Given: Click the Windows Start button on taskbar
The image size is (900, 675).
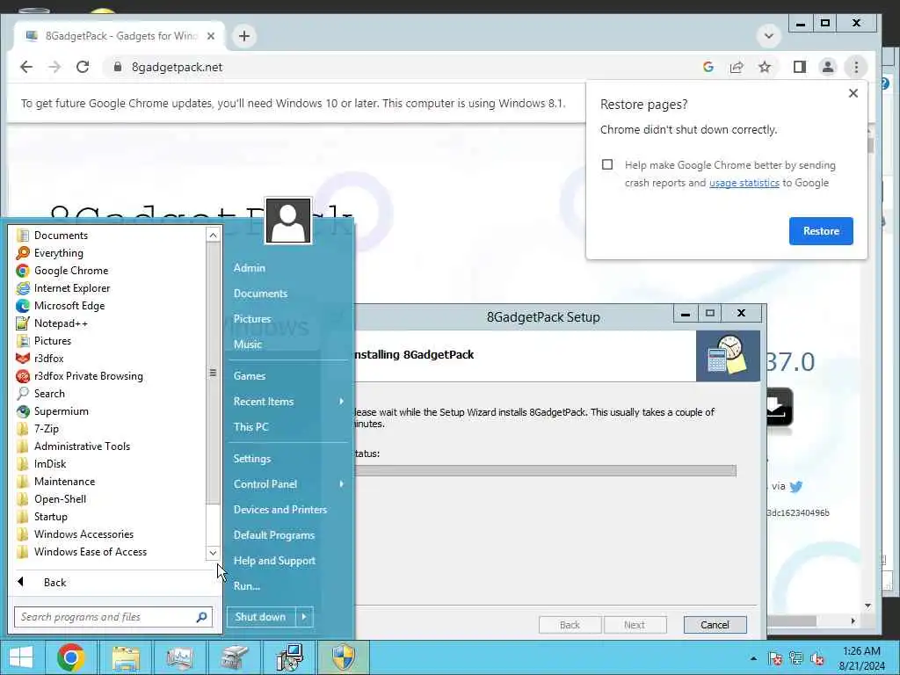Looking at the screenshot, I should click(x=21, y=657).
